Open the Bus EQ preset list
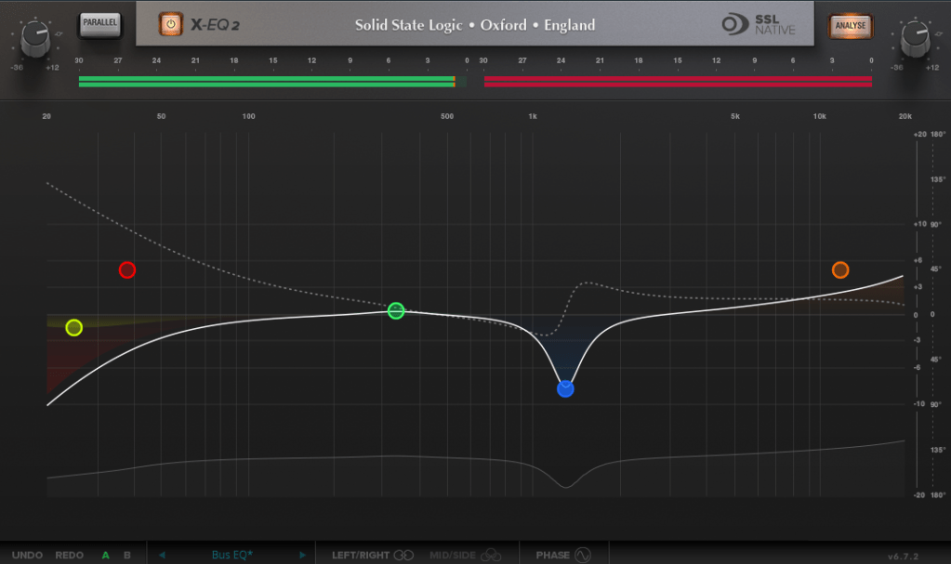Screen dimensions: 951x564 click(232, 556)
